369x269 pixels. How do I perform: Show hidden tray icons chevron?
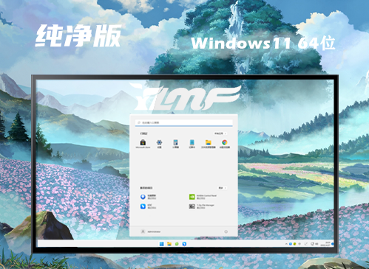coord(286,244)
